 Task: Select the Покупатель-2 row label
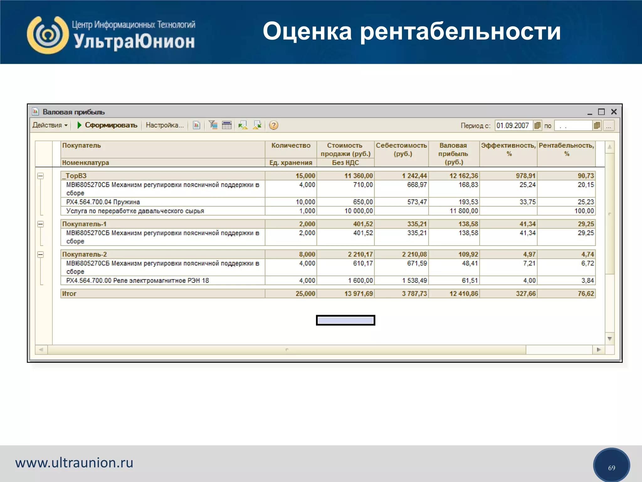coord(84,254)
